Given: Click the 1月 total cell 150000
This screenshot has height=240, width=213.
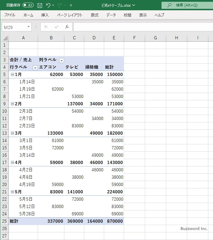Looking at the screenshot, I should pyautogui.click(x=114, y=75).
